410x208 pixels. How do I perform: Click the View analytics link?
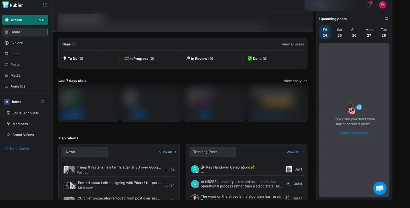tap(296, 81)
